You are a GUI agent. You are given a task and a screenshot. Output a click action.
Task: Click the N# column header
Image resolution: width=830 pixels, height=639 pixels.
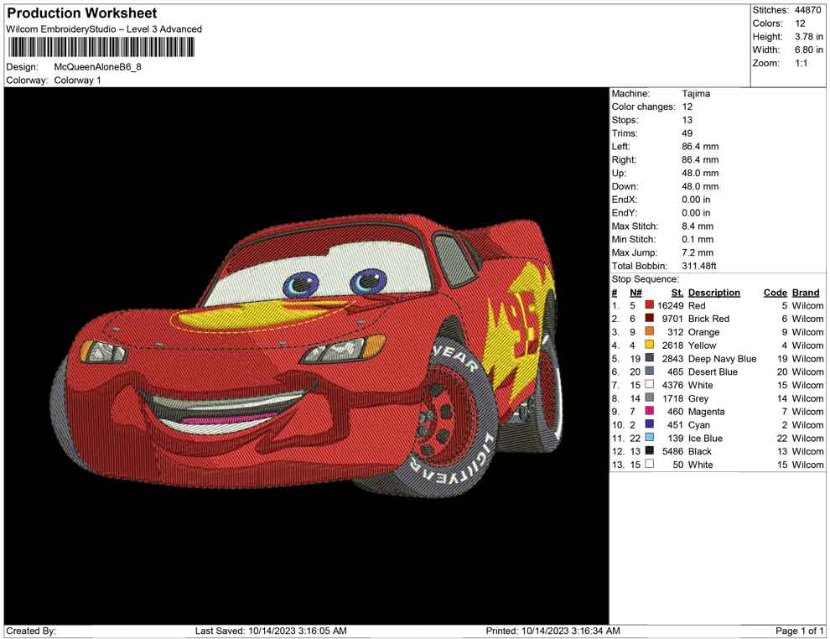point(635,292)
